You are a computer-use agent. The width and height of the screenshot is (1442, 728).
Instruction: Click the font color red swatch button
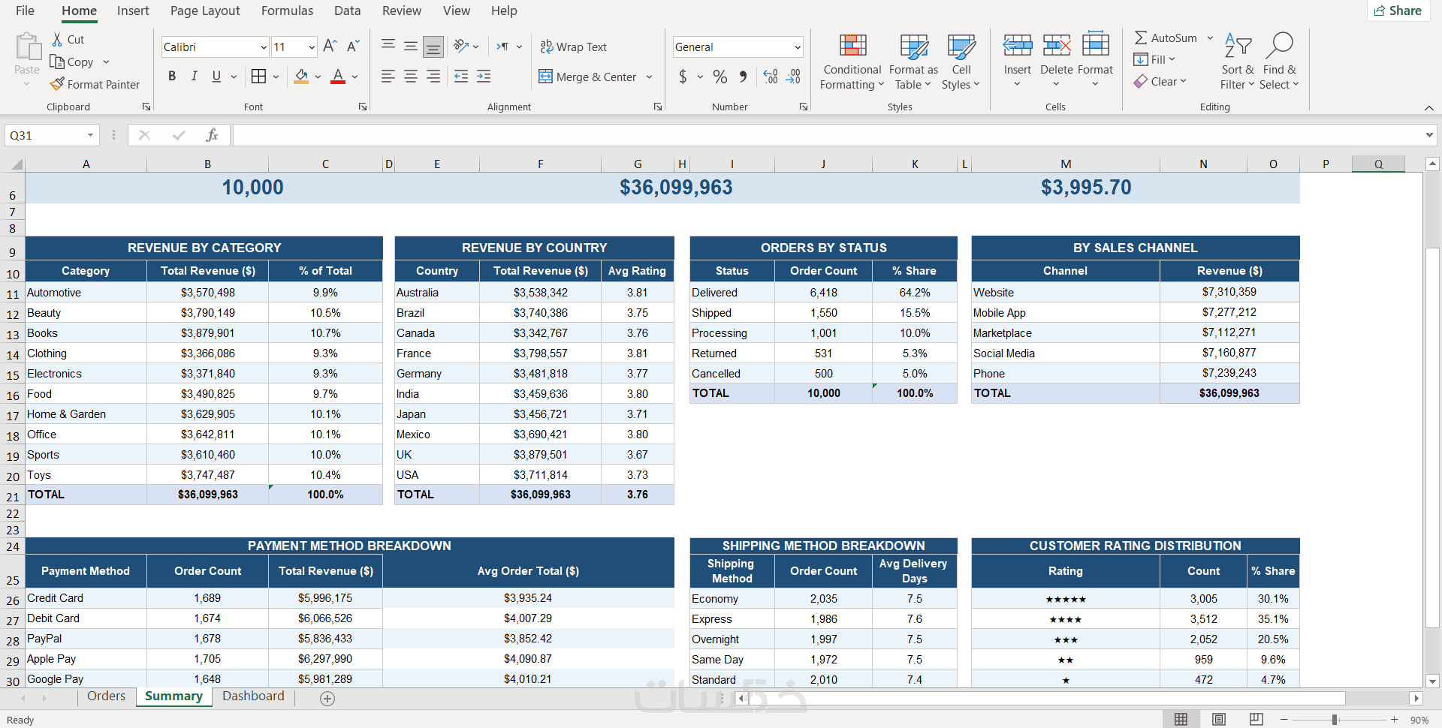[338, 77]
